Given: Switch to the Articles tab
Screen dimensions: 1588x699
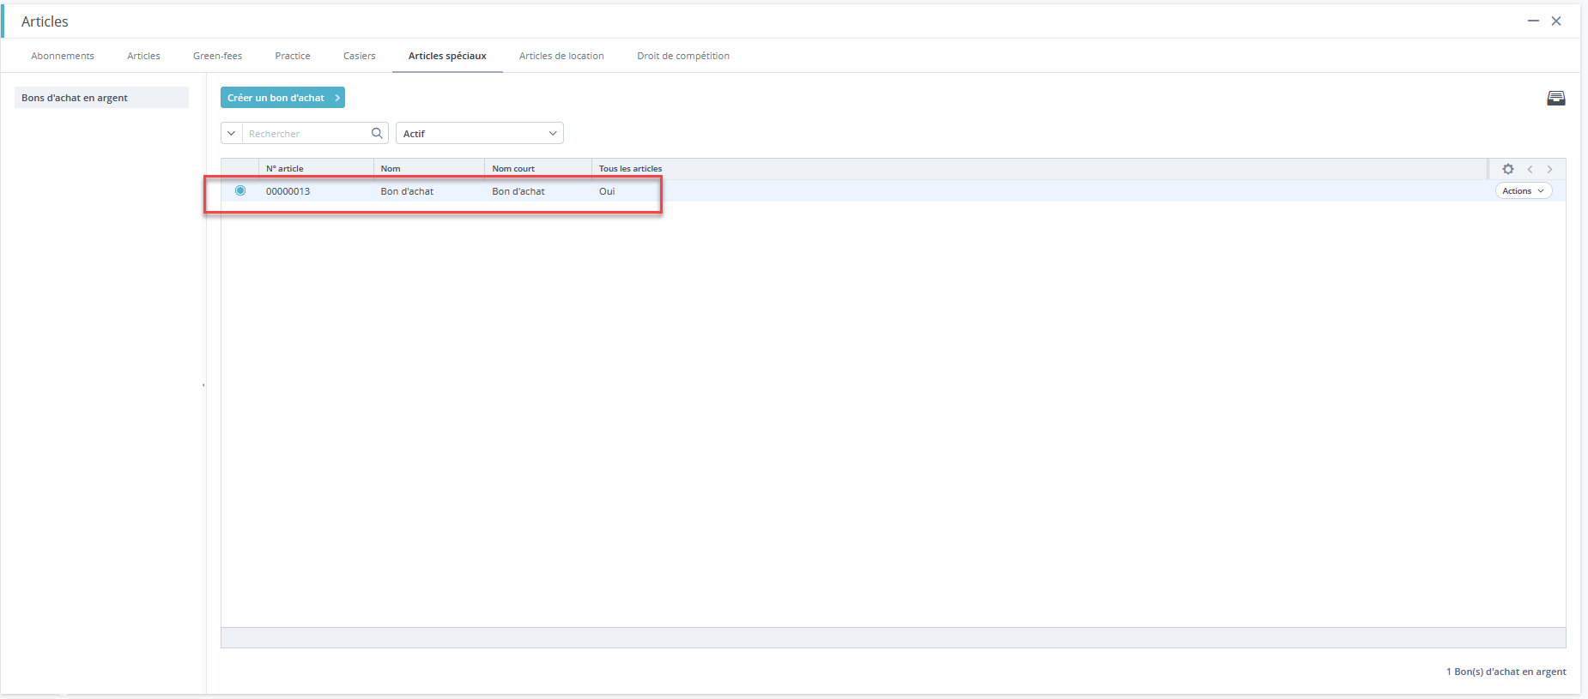Looking at the screenshot, I should click(x=143, y=56).
